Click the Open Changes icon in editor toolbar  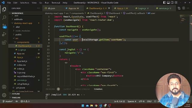click(x=179, y=8)
